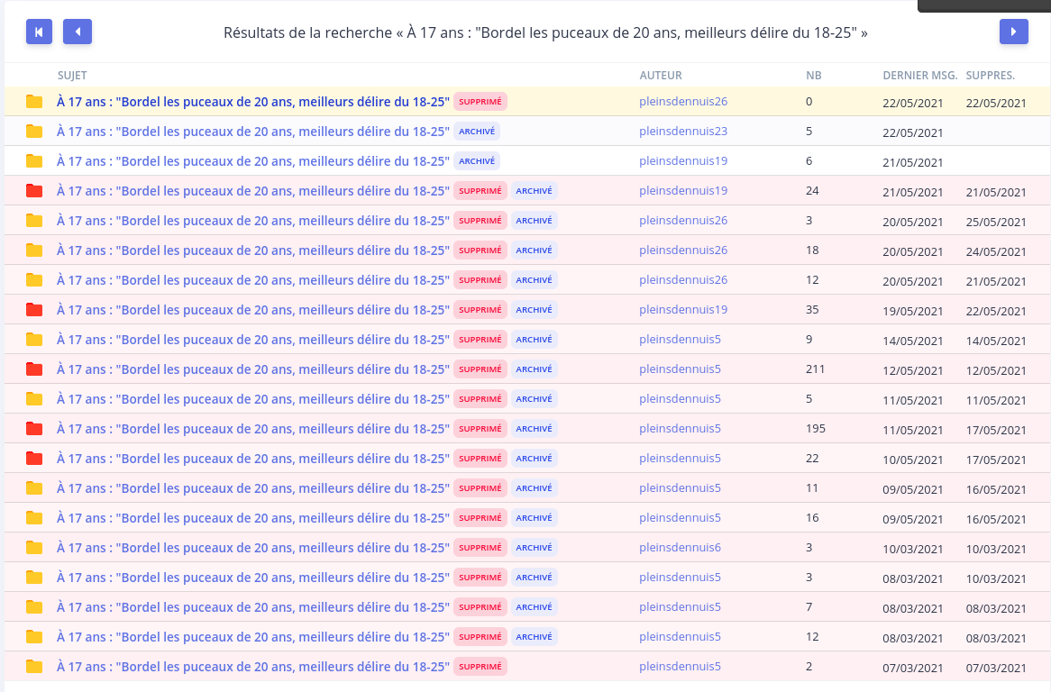Click folder icon of topic last posted 14/05/2021... no, 11/05/2021 with 5 messages
1051x692 pixels.
(x=34, y=398)
